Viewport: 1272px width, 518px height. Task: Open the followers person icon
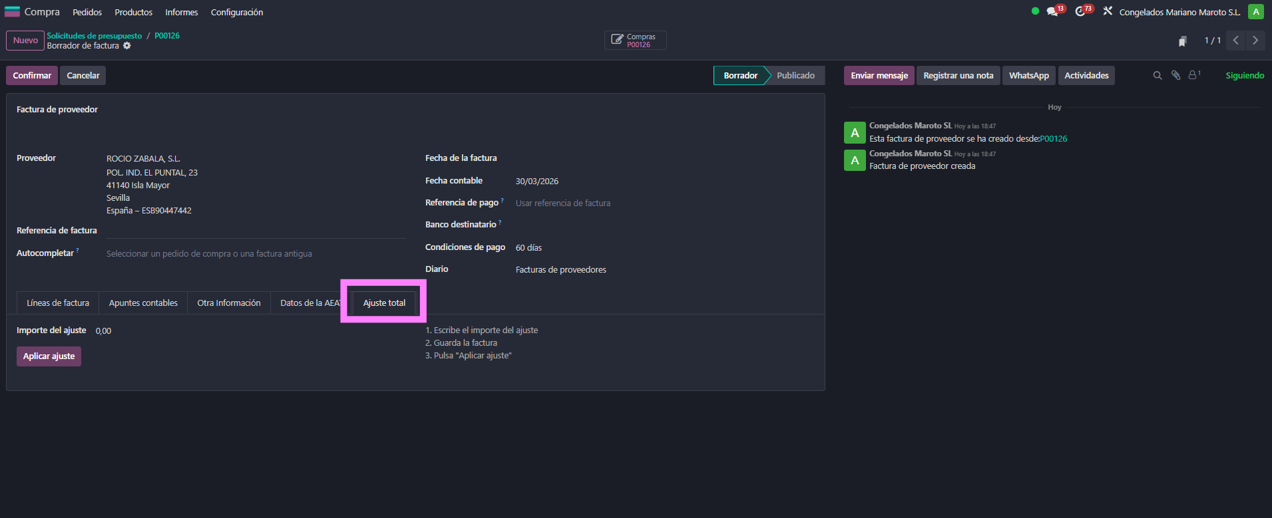[1193, 75]
